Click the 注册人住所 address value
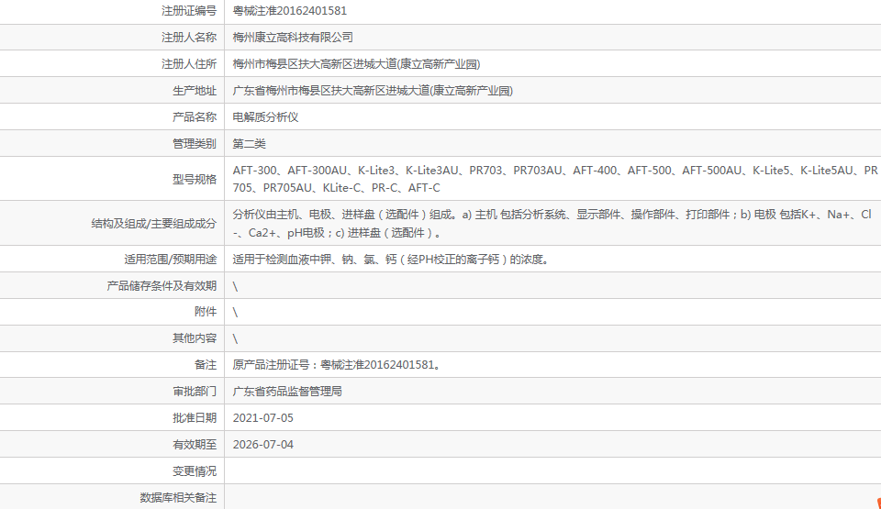This screenshot has width=881, height=509. [356, 64]
